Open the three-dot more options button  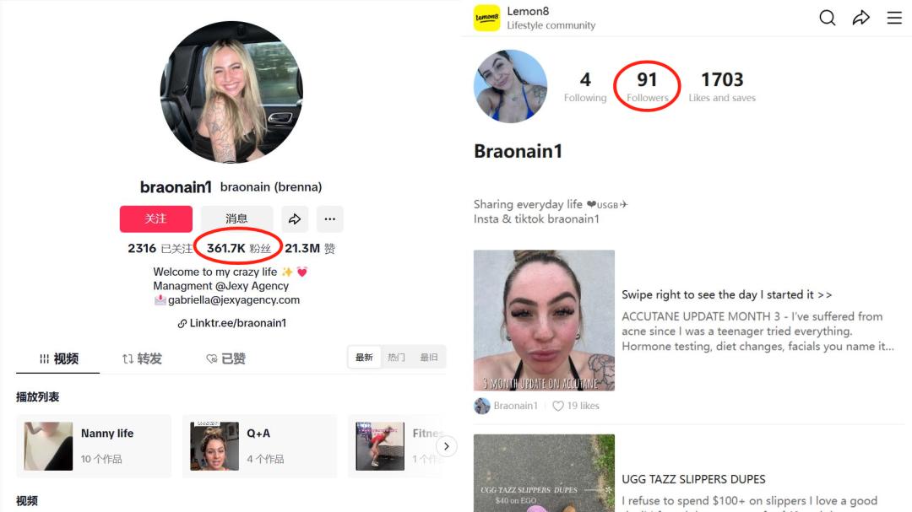click(x=330, y=219)
